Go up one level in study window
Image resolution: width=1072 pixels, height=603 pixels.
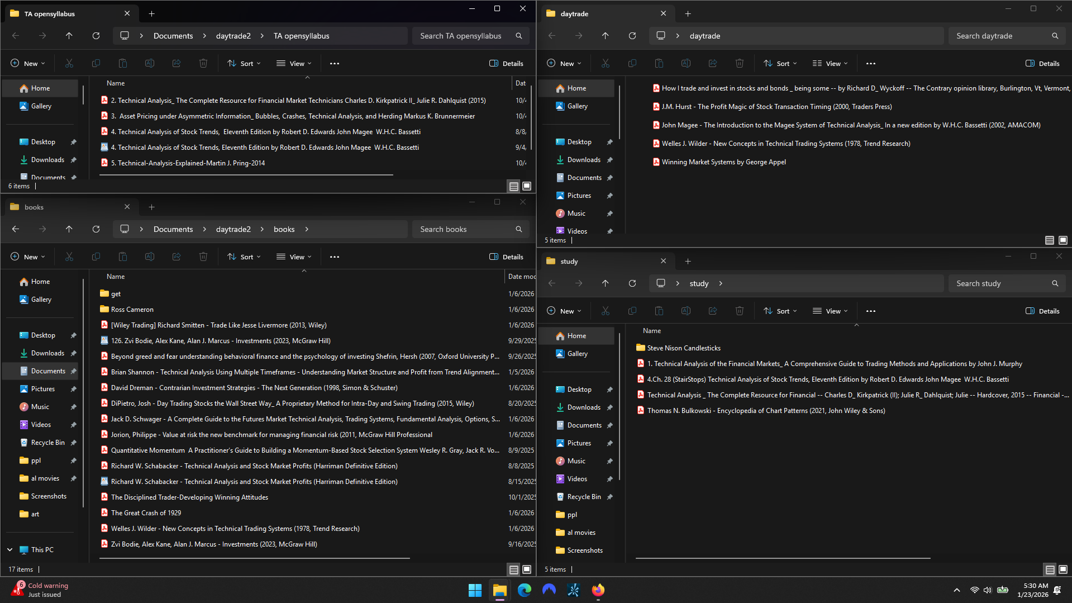coord(606,283)
